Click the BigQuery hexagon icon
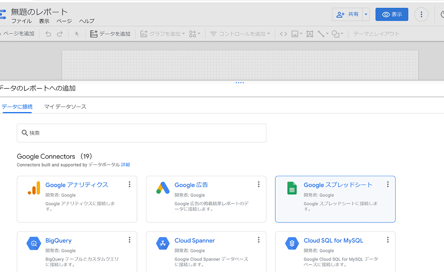This screenshot has width=444, height=272. [x=34, y=244]
